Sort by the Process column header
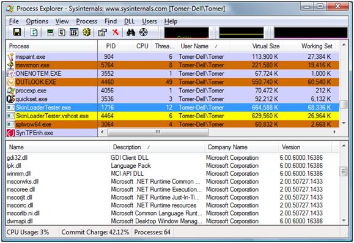This screenshot has width=354, height=243. [x=52, y=46]
